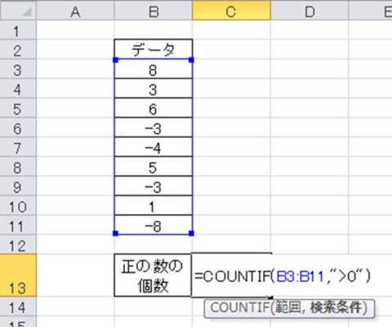Select column A header

(x=75, y=11)
